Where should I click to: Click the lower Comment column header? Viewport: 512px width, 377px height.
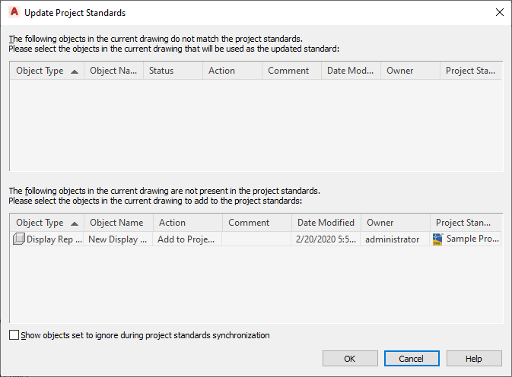coord(256,223)
